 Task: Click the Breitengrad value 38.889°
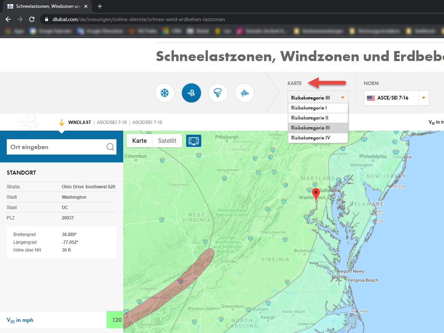pos(69,235)
